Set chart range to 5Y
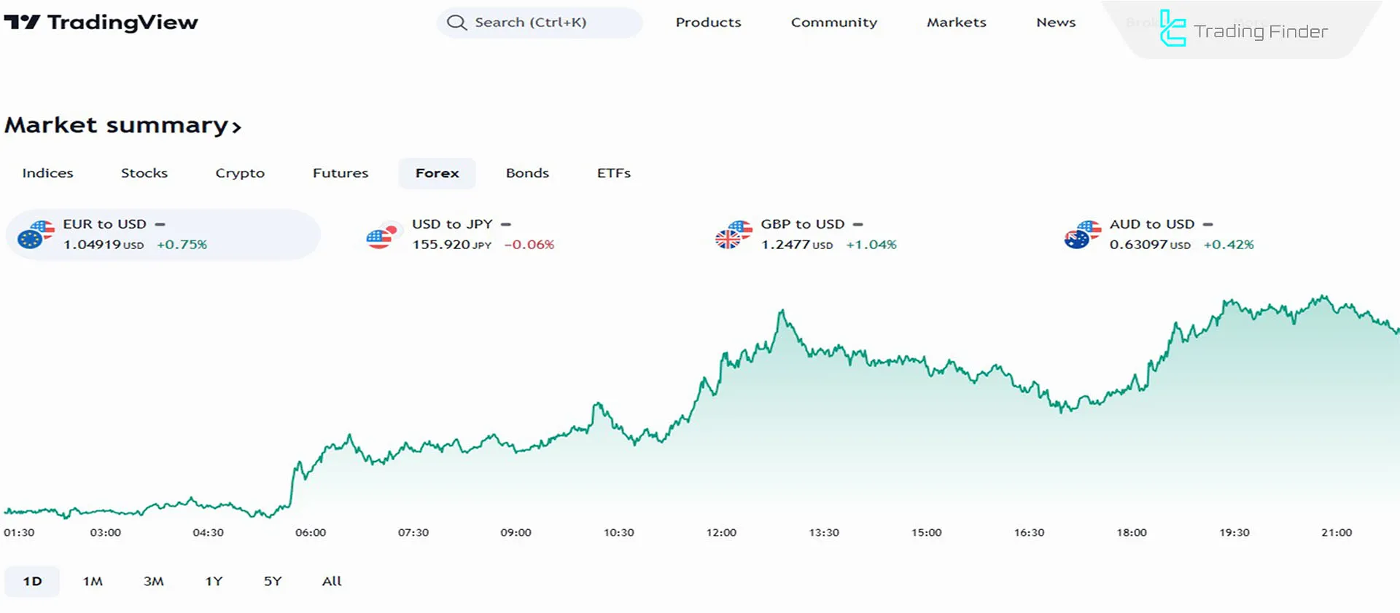1400x613 pixels. pyautogui.click(x=273, y=581)
